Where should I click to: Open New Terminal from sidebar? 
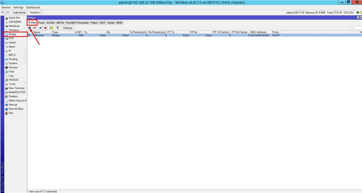click(16, 88)
